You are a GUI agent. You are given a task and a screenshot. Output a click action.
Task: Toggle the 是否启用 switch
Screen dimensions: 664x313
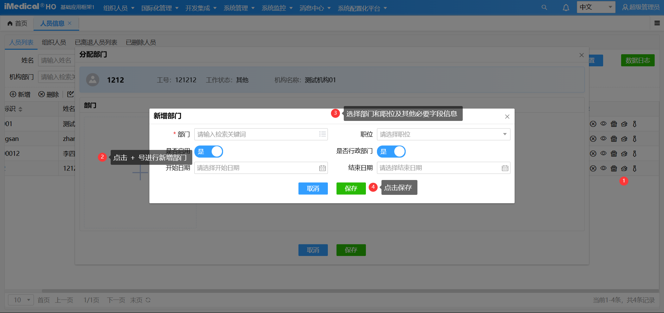(x=209, y=152)
